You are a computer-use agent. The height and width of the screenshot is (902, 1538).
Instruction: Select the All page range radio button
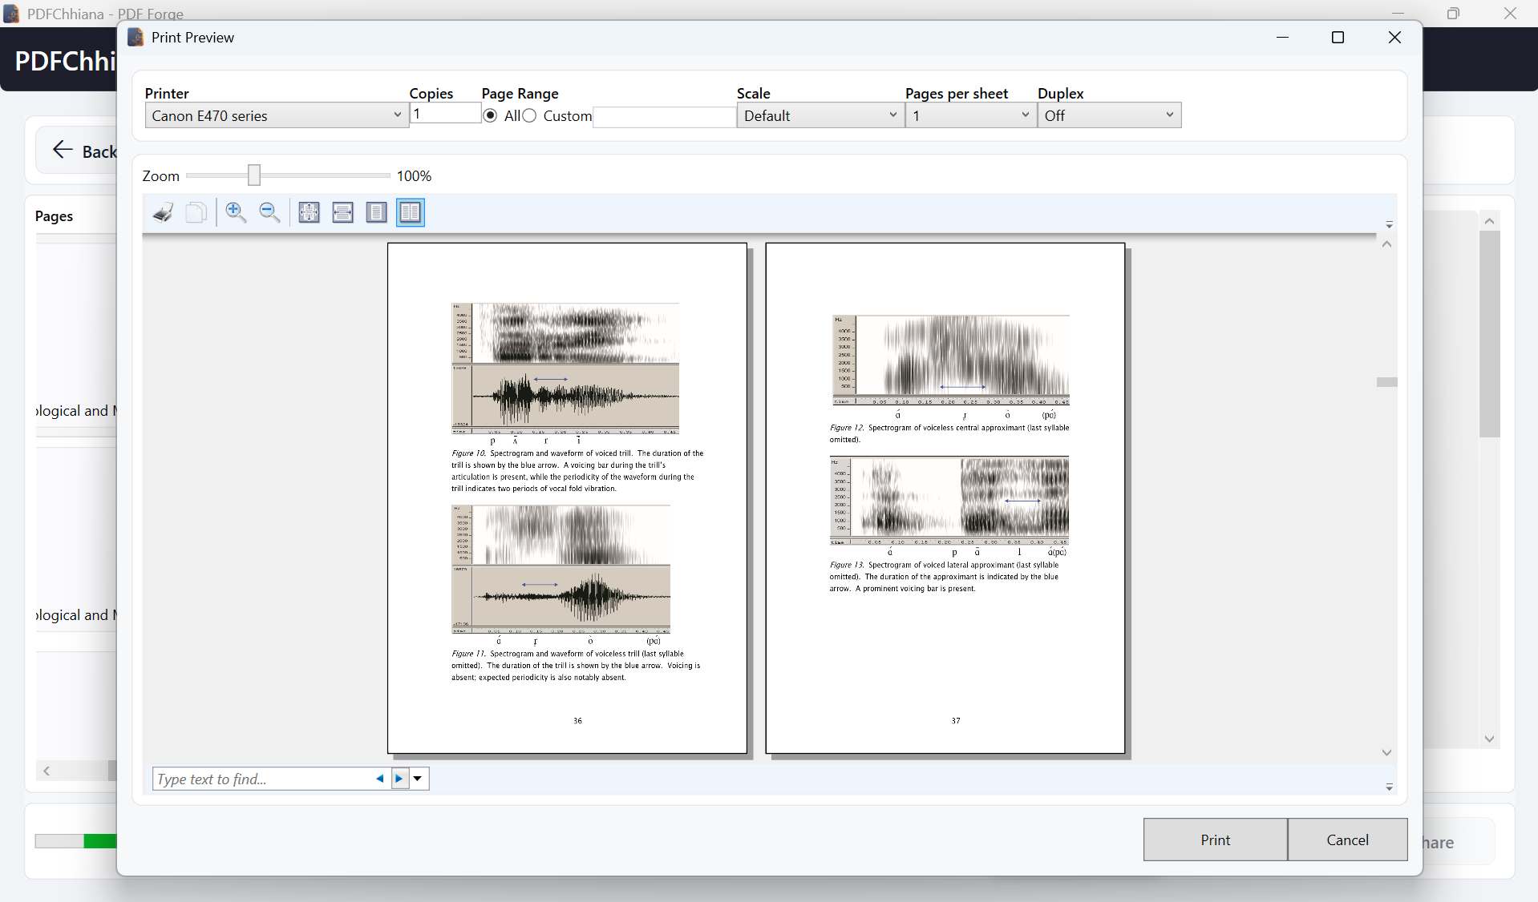(490, 115)
